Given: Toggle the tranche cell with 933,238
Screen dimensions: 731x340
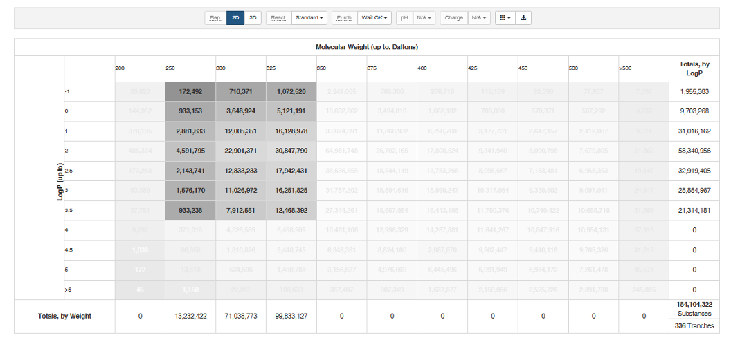Looking at the screenshot, I should click(x=190, y=210).
